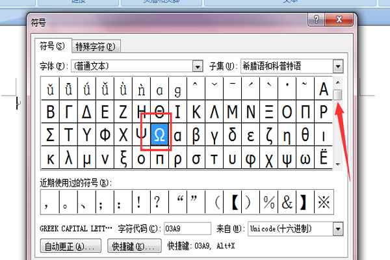
Task: Pick the capital Sigma Σ symbol
Action: click(x=50, y=135)
